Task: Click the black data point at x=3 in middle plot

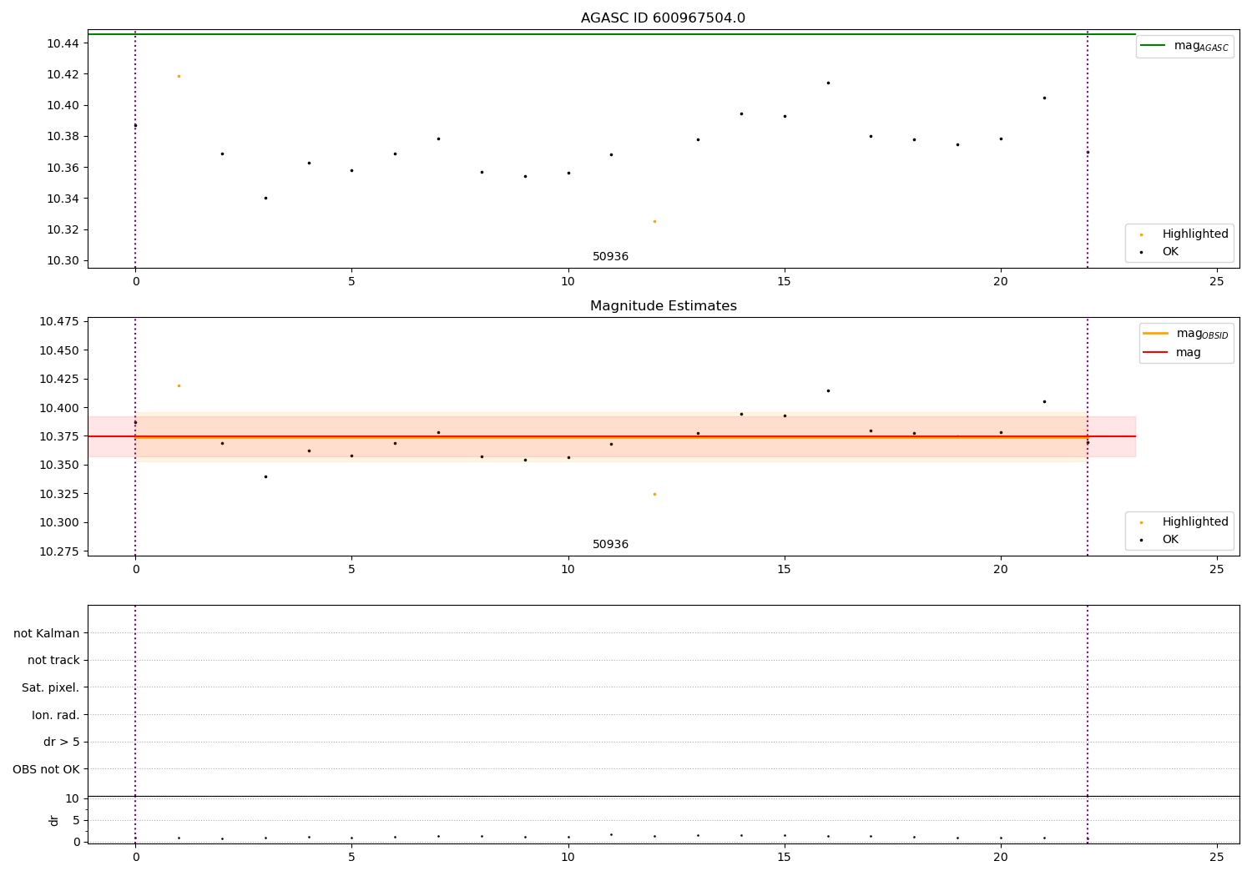Action: click(265, 476)
